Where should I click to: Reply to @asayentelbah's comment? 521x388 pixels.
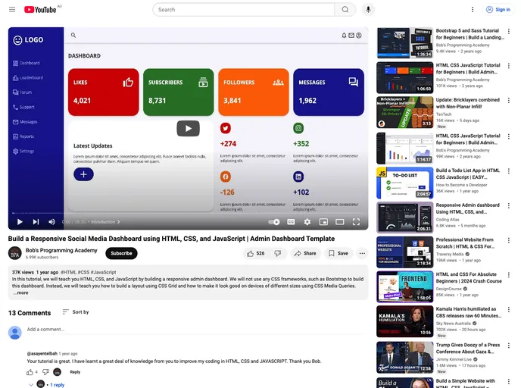pos(75,372)
